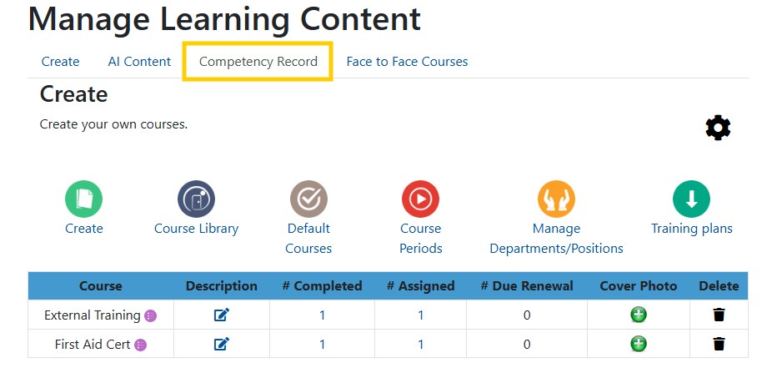Open settings gear icon
Viewport: 777px width, 373px height.
tap(718, 128)
